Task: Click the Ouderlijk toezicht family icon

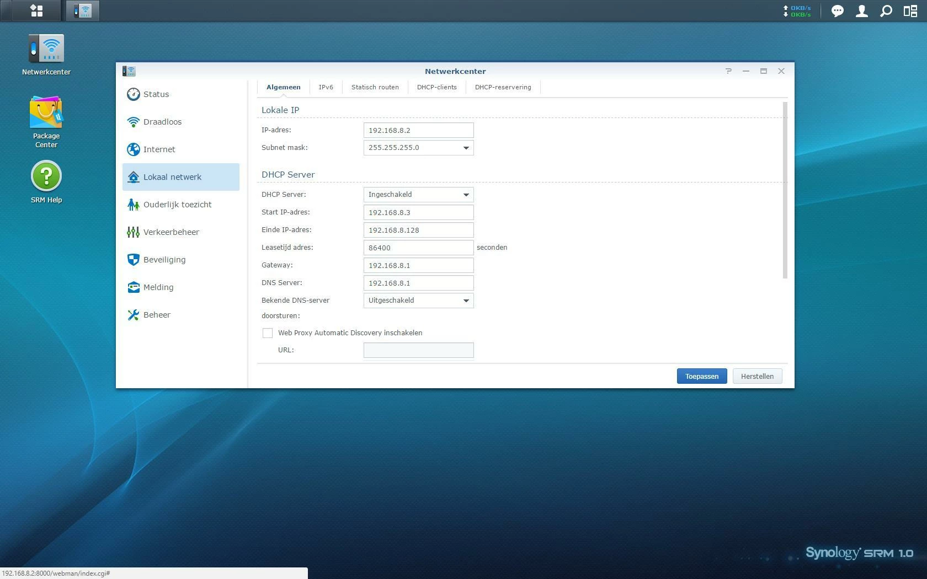Action: tap(133, 205)
